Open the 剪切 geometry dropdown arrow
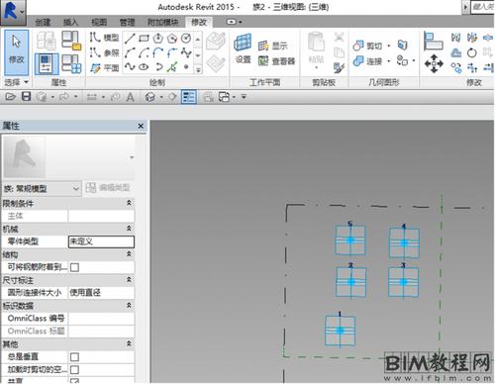Image resolution: width=495 pixels, height=384 pixels. pos(389,46)
